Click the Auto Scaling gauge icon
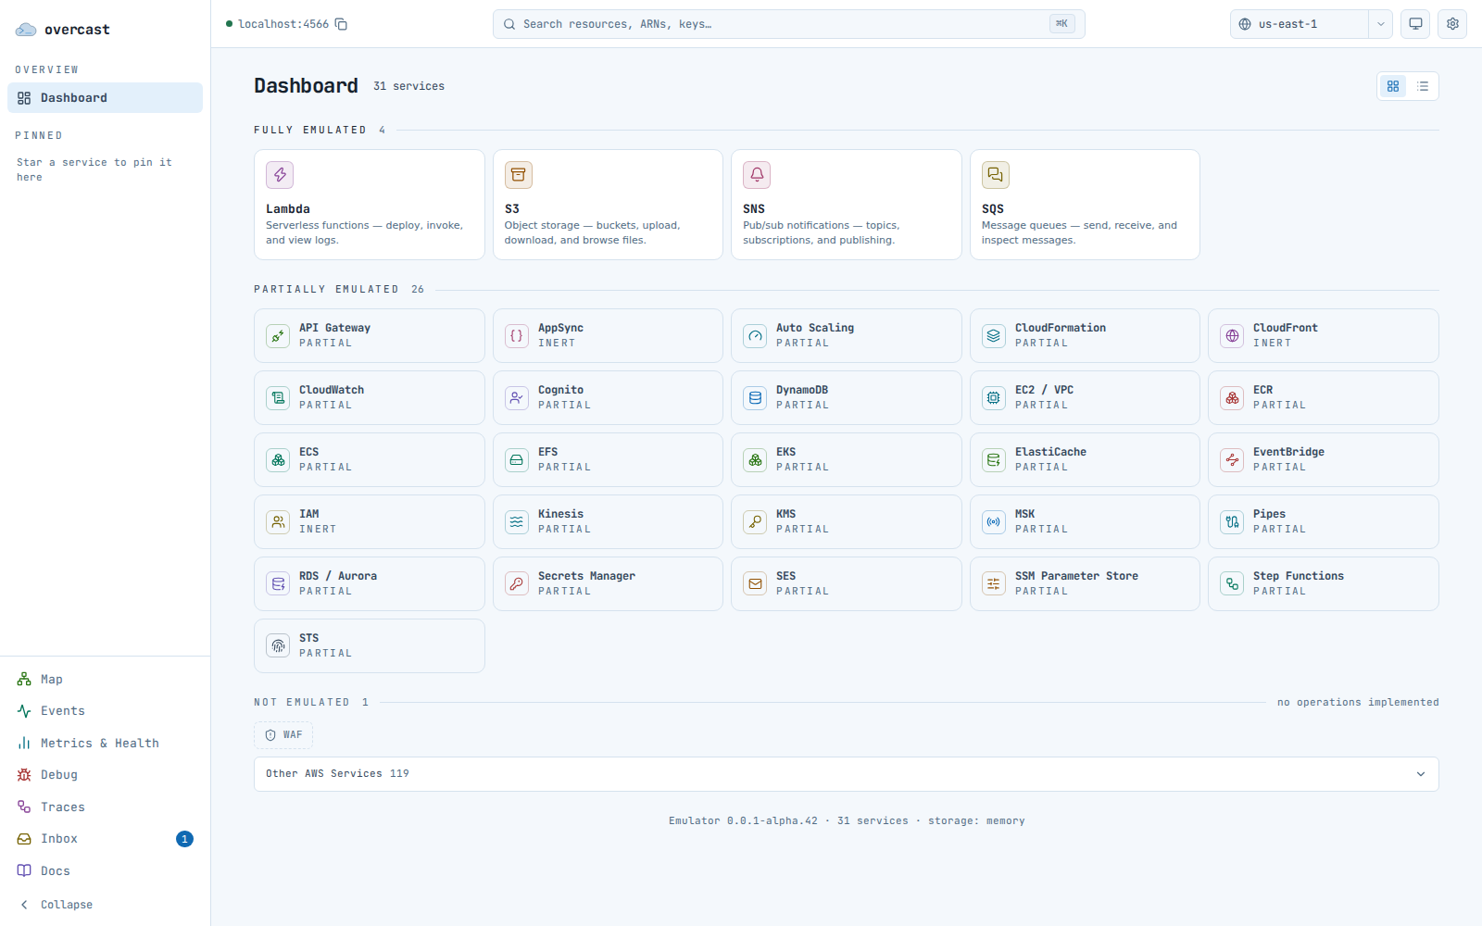Image resolution: width=1482 pixels, height=926 pixels. pos(756,336)
